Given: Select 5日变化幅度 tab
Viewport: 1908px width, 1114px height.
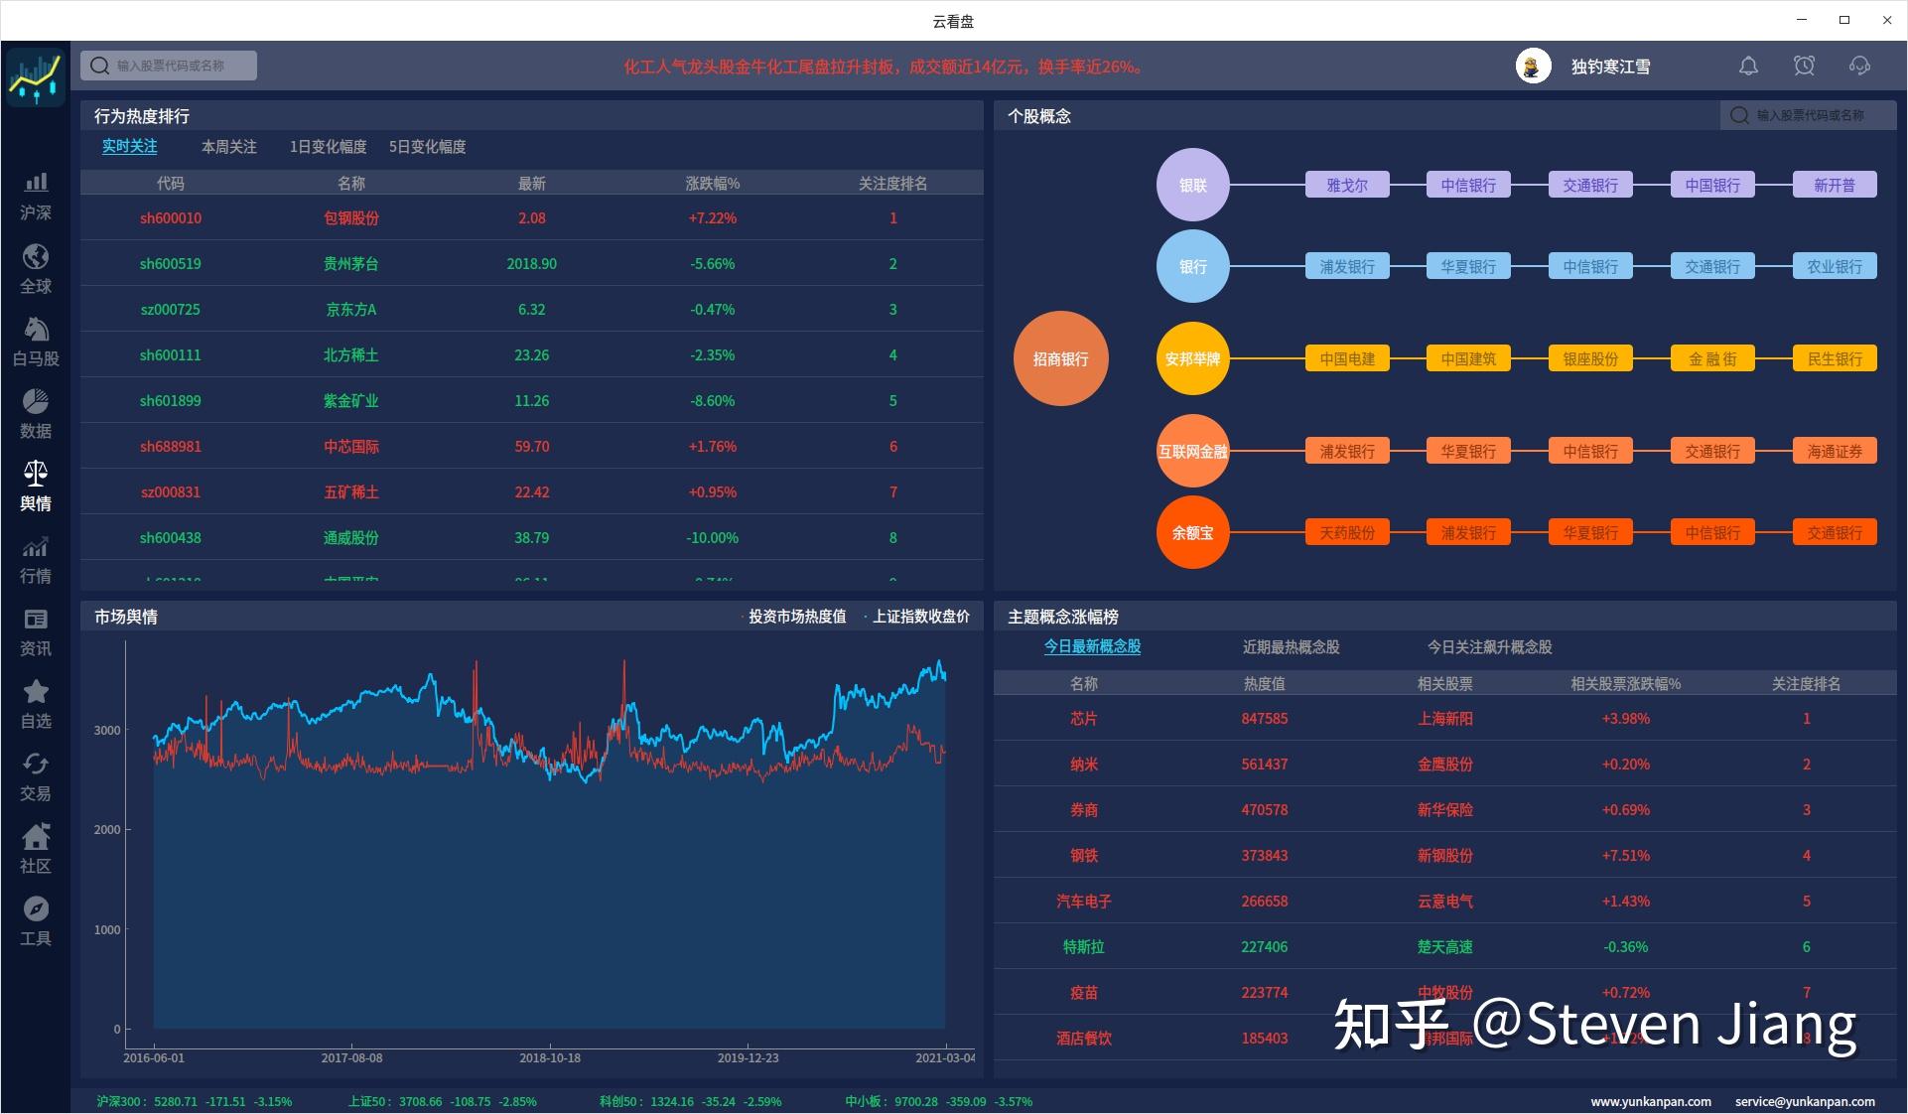Looking at the screenshot, I should click(x=427, y=147).
